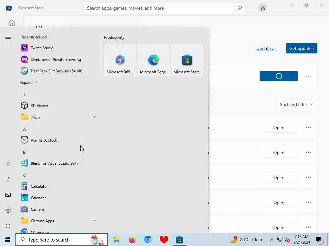Launch Slimbrowser Private Browsing
Viewport: 329px width, 246px height.
pos(58,59)
